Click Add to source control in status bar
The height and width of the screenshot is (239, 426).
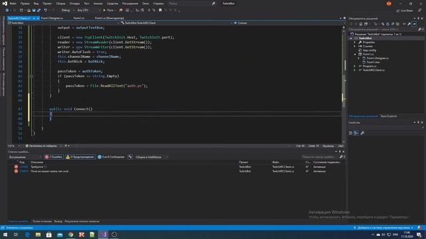pos(383,228)
